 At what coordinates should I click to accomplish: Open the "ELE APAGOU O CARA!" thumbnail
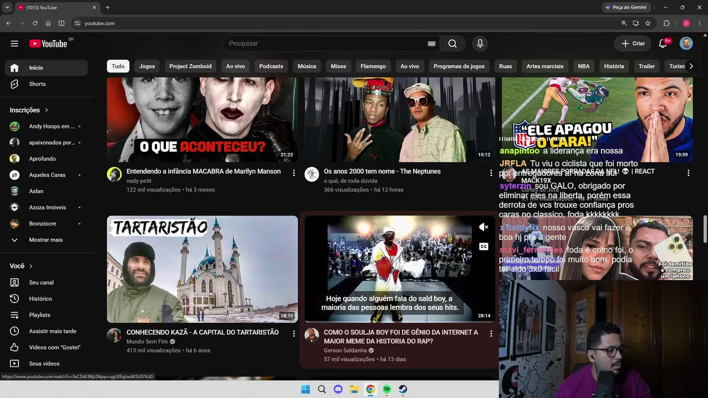(597, 119)
